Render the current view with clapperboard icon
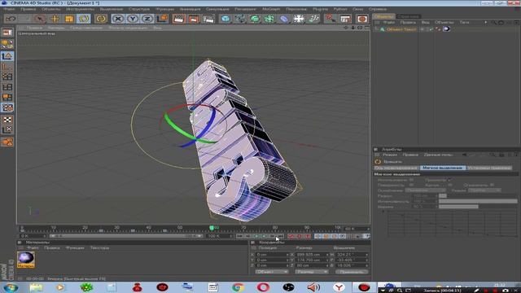Viewport: 521px width, 293px height. click(x=179, y=19)
